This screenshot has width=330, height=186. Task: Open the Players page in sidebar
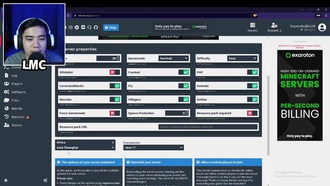[x=17, y=84]
